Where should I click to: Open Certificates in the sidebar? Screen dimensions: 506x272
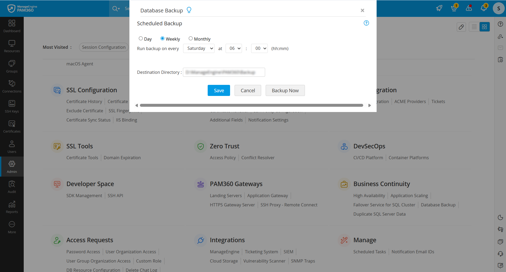pyautogui.click(x=12, y=127)
